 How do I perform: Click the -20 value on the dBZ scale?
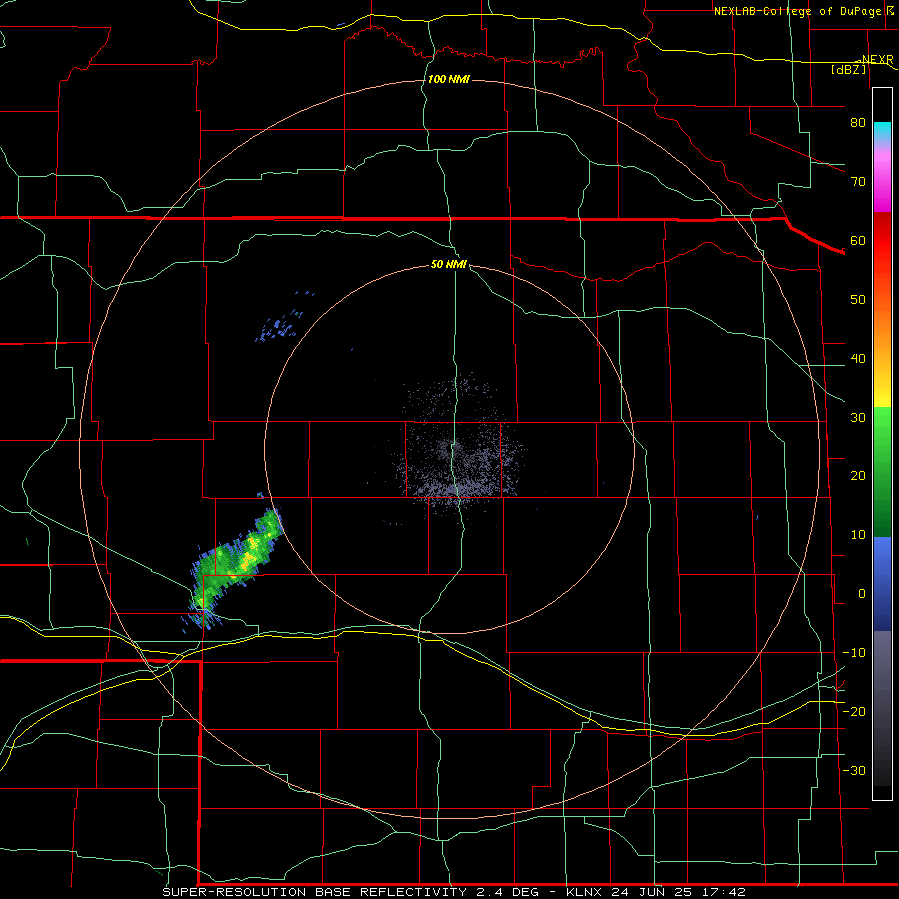854,712
